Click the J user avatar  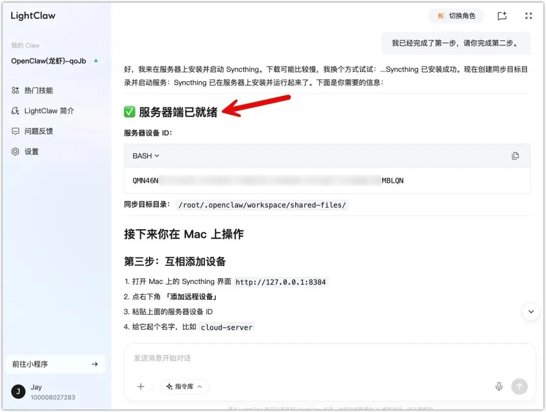coord(18,392)
